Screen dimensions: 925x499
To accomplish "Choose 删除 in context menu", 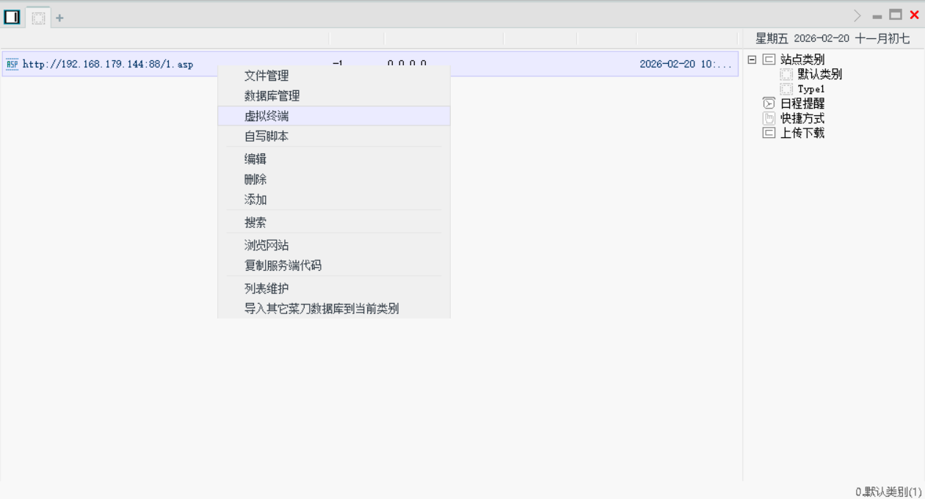I will [x=334, y=179].
